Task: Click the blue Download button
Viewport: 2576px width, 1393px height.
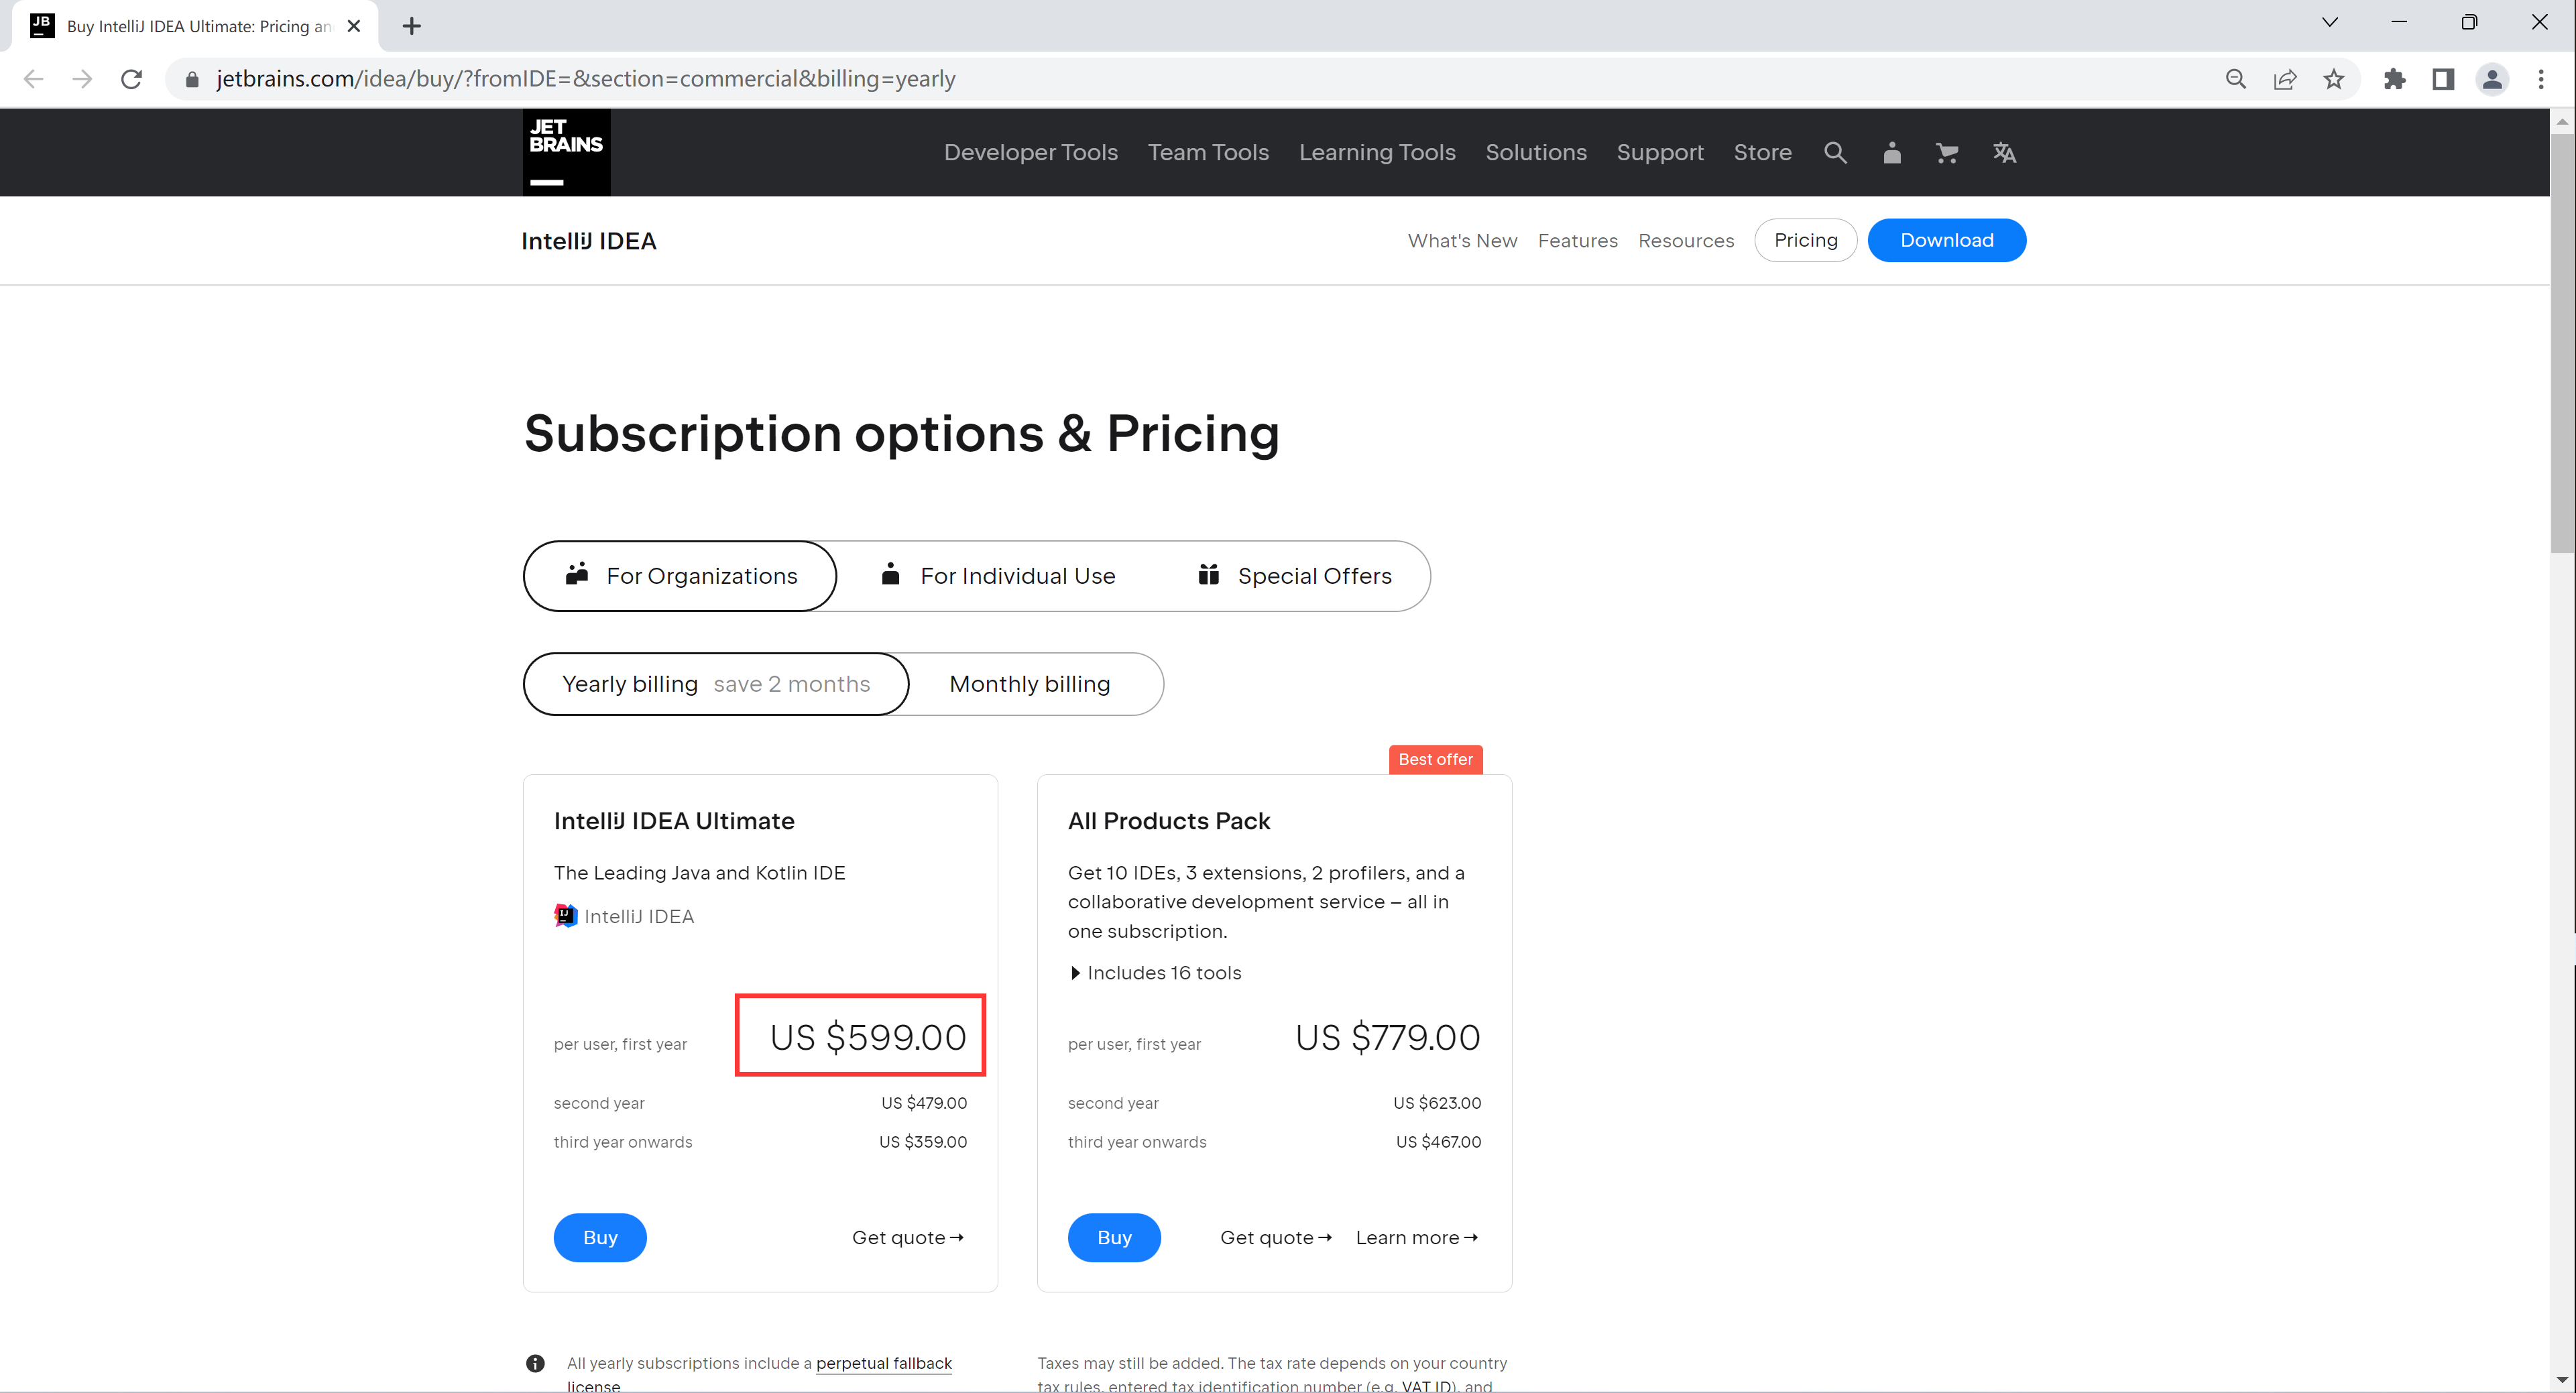Action: (x=1946, y=240)
